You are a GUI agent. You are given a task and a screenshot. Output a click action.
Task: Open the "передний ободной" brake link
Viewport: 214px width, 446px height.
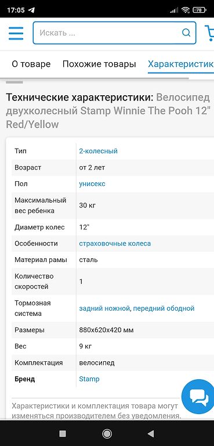coord(164,308)
